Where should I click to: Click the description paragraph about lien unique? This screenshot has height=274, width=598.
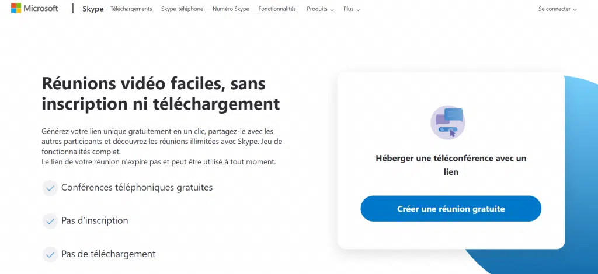tap(162, 146)
